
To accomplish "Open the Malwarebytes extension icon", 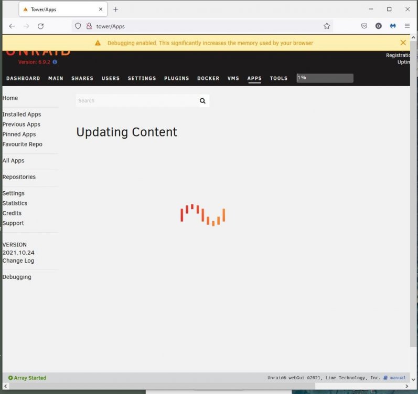I will (x=393, y=26).
